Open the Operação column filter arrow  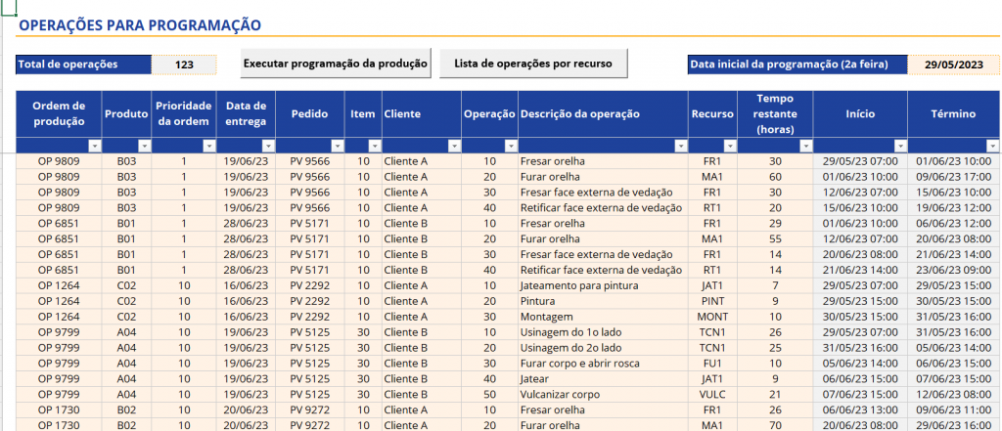(509, 146)
